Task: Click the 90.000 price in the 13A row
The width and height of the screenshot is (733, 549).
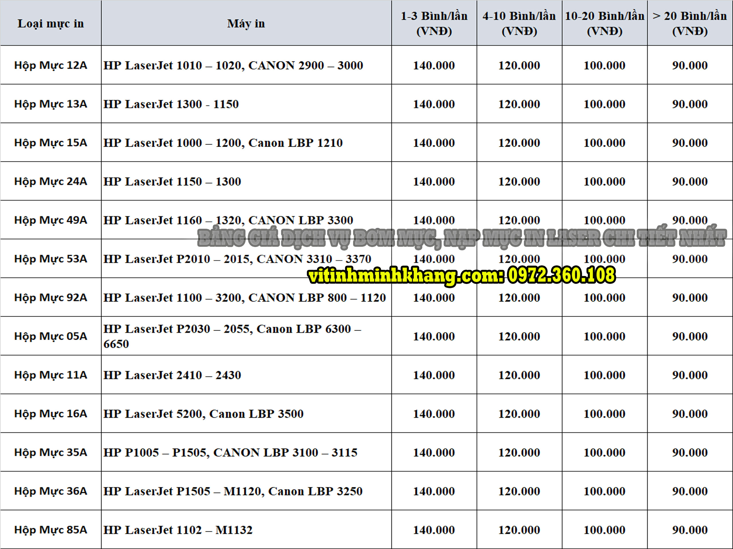Action: (x=690, y=104)
